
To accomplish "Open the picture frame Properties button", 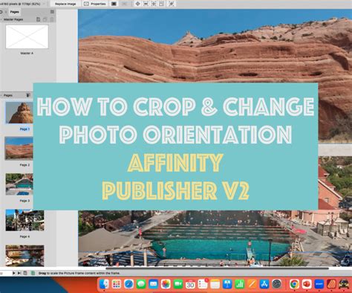I will 95,4.
